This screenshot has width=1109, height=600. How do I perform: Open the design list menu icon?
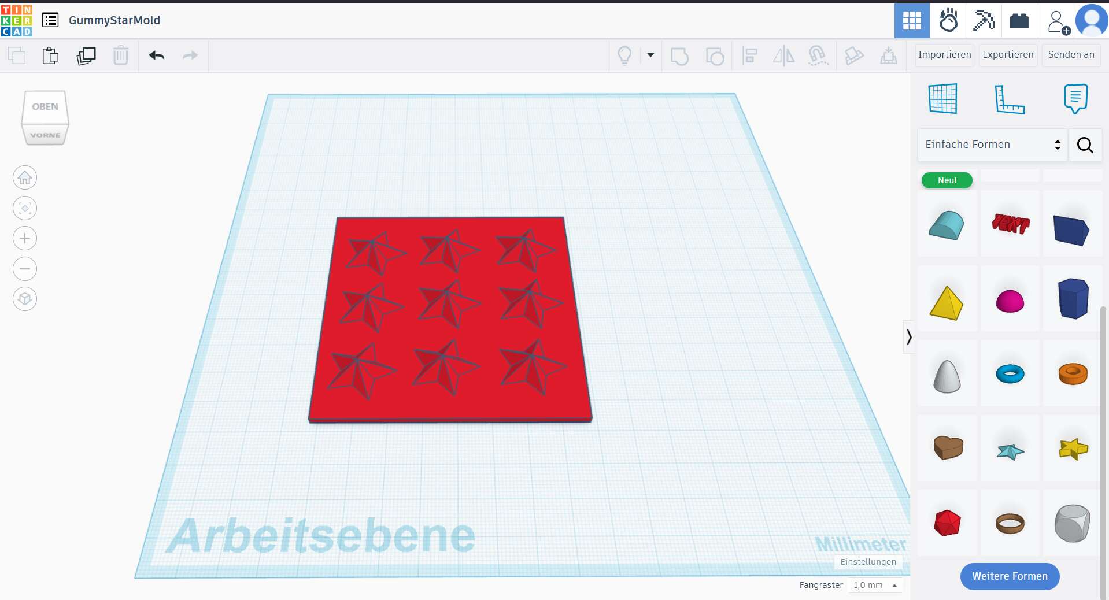pos(50,20)
